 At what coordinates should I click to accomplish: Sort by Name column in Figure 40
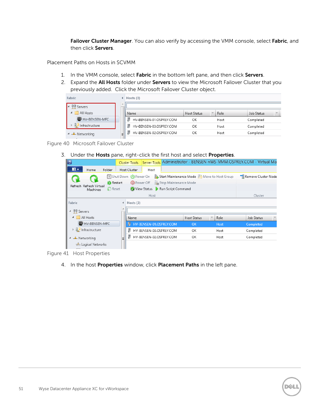point(155,113)
